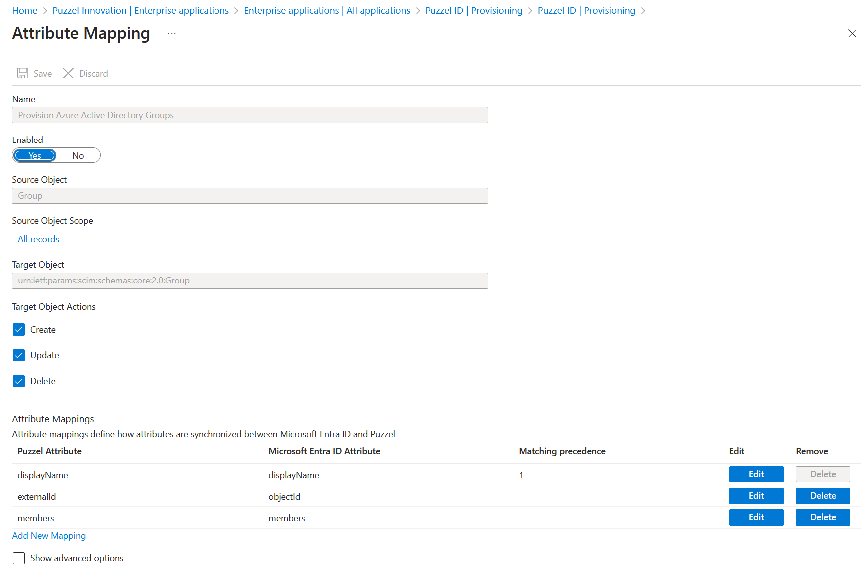Viewport: 861px width, 565px height.
Task: Uncheck the Create action checkbox
Action: coord(19,330)
